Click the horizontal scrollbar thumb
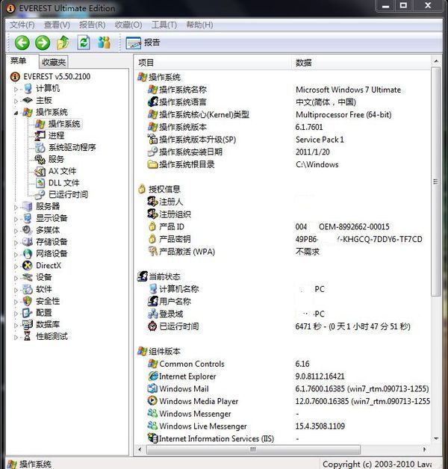Screen dimensions: 448x469 253,450
